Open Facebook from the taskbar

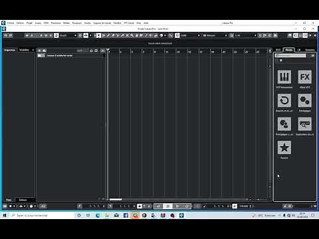pos(126,215)
